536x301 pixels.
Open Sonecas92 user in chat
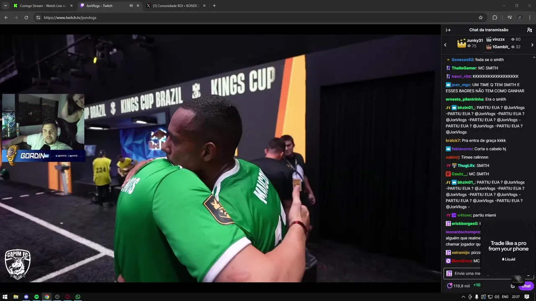[x=462, y=60]
